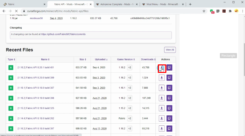The height and width of the screenshot is (136, 245).
Task: Open the green extension with 25 badge
Action: click(x=212, y=11)
